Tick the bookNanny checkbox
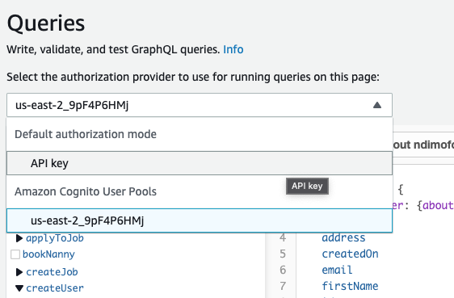This screenshot has width=454, height=298. point(15,254)
